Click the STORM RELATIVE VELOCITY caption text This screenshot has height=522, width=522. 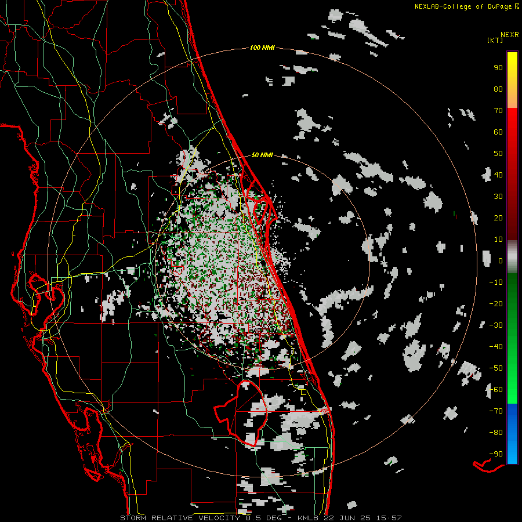pyautogui.click(x=180, y=518)
